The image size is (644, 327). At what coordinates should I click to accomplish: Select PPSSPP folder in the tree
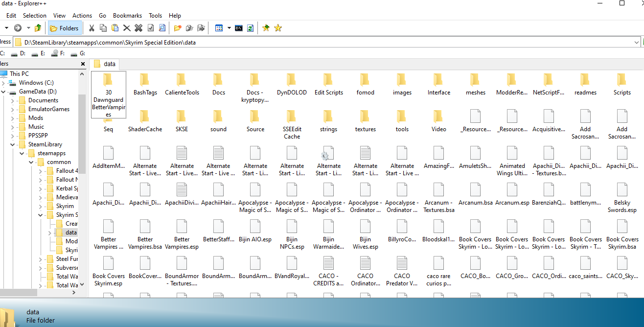38,136
